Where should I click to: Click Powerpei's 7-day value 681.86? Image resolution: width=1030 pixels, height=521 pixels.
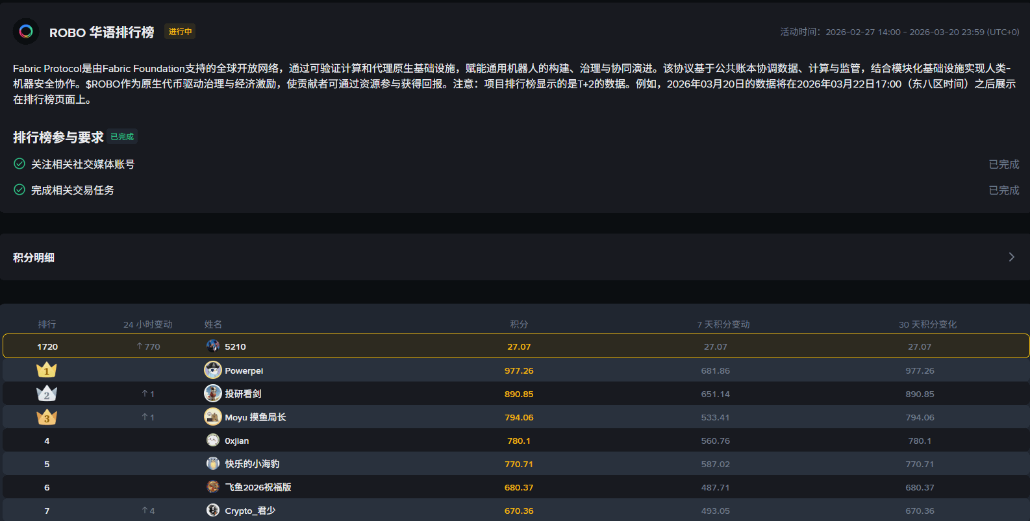point(716,370)
